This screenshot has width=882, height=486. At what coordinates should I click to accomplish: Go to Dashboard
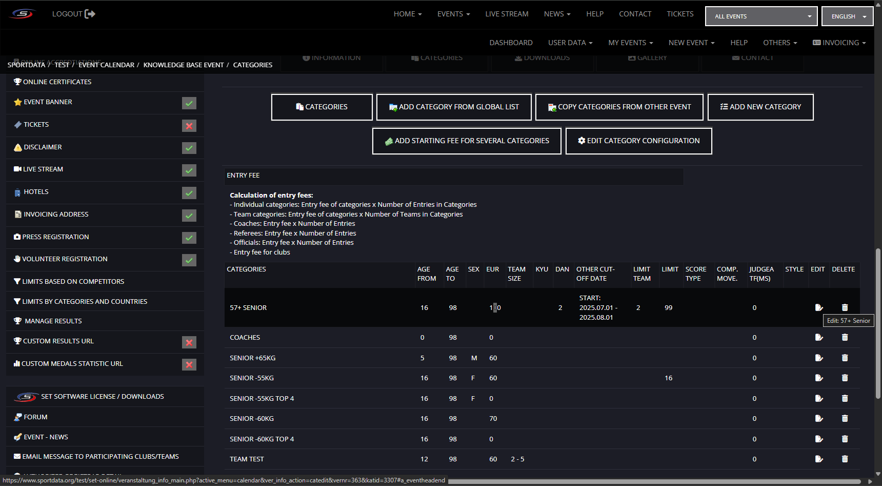tap(511, 43)
